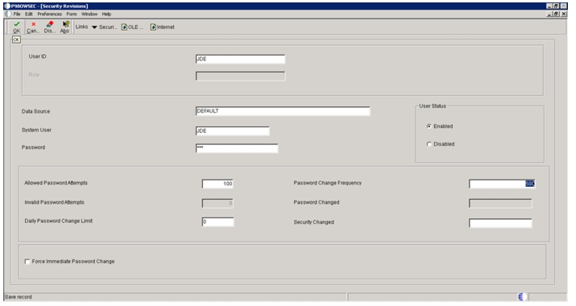Click the Password field
Image resolution: width=576 pixels, height=306 pixels.
tap(237, 148)
